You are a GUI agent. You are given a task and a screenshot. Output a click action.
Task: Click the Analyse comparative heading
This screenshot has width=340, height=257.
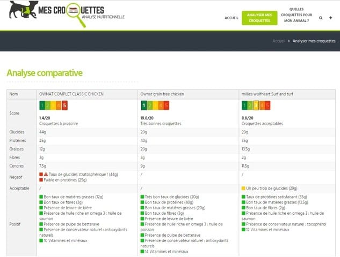point(44,73)
